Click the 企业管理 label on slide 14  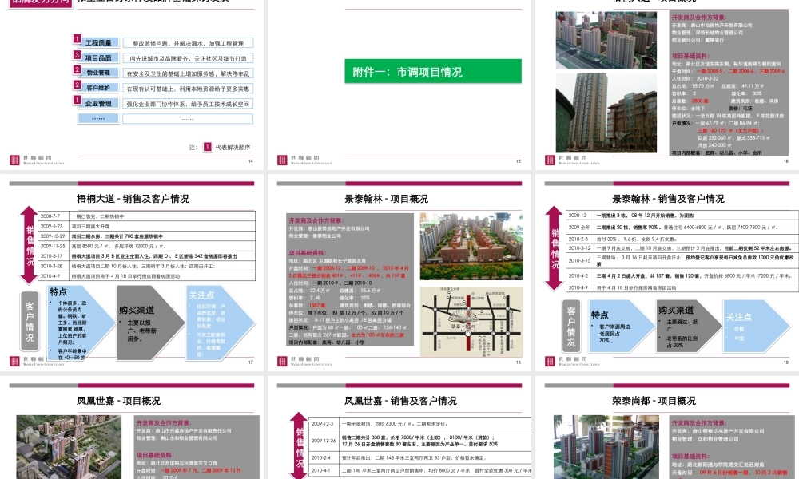point(98,103)
